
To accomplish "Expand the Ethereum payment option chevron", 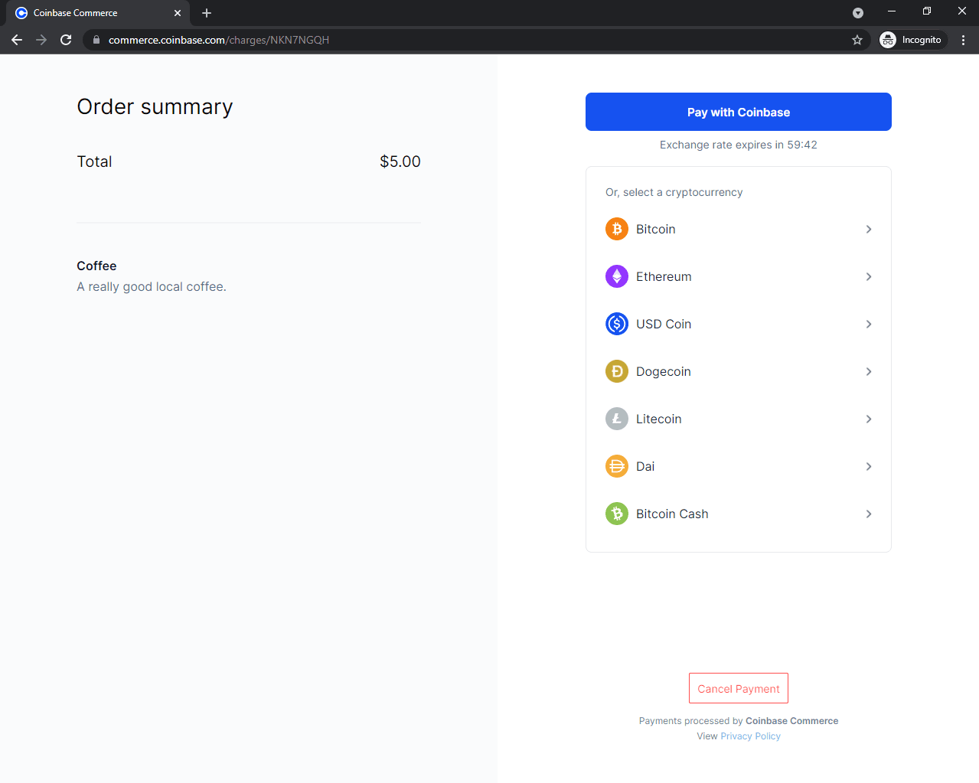I will click(x=869, y=276).
